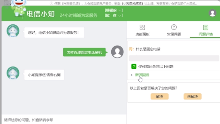Screen dimensions: 220x124
Task: Click the user avatar beside 怎样办理固定电话装机 message
Action: pos(117,52)
